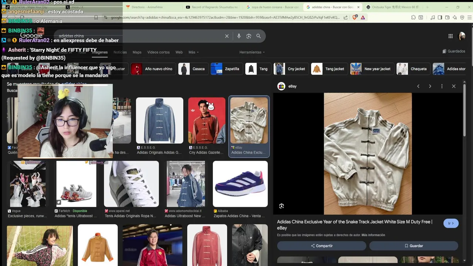This screenshot has height=266, width=473.
Task: Open the red Cny Adidas Gazelle thumbnail
Action: pyautogui.click(x=207, y=120)
